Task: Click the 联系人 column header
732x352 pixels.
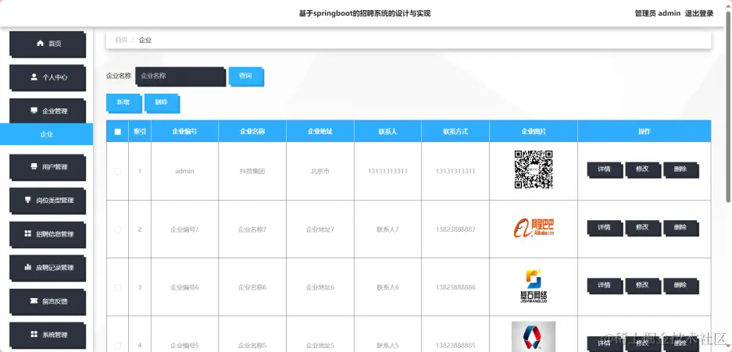Action: coord(387,131)
